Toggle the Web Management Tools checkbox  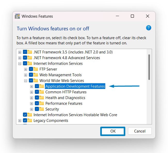[x=31, y=75]
